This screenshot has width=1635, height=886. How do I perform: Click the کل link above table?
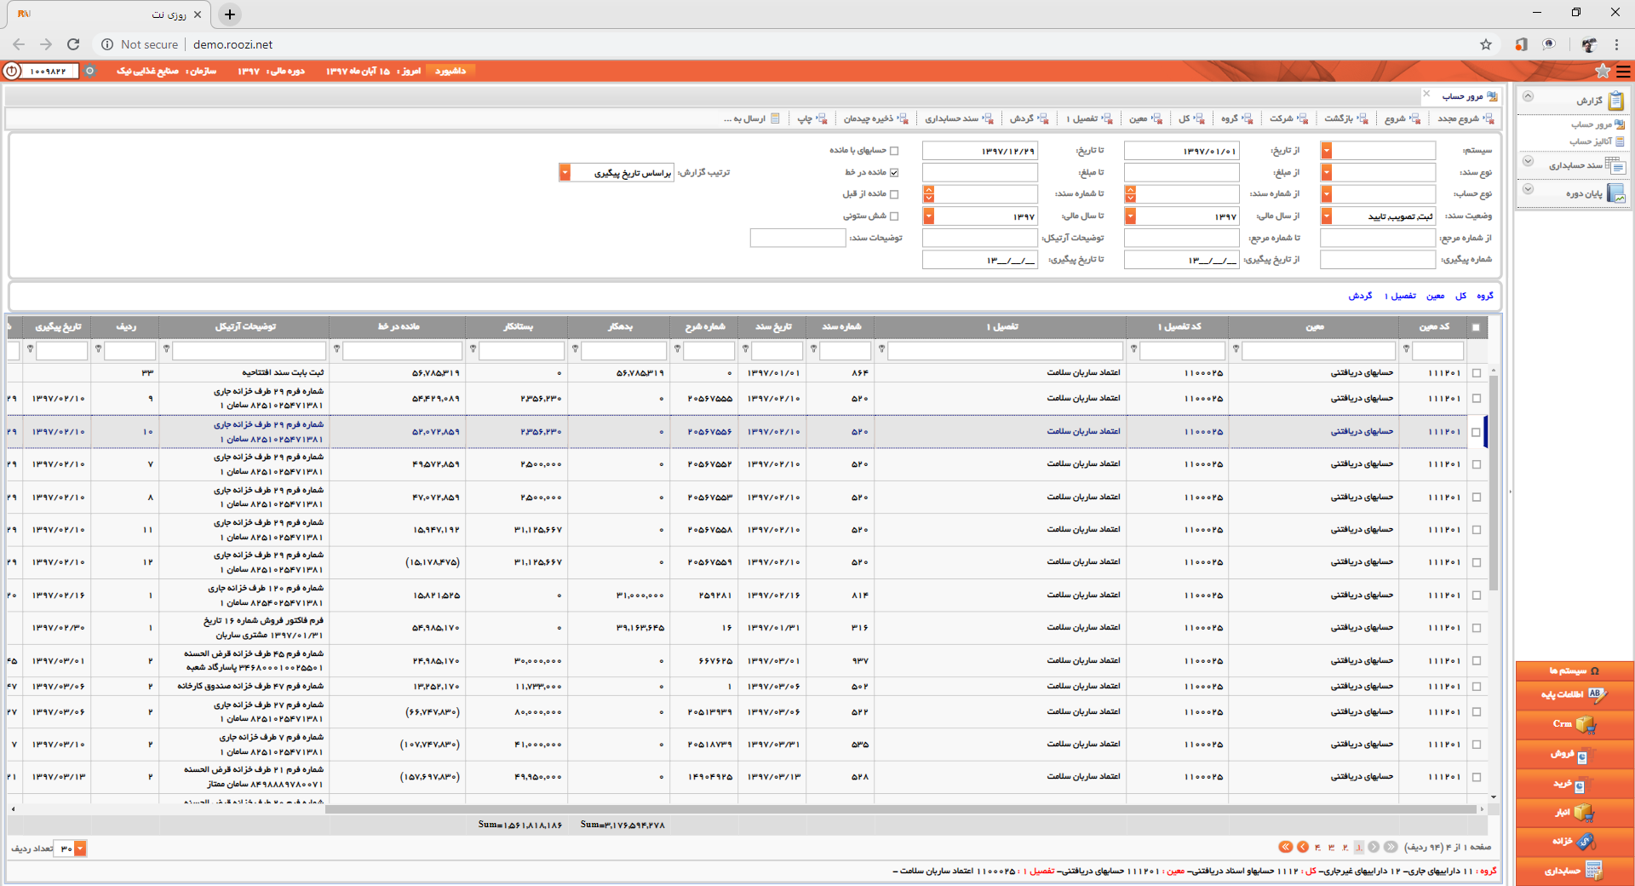pos(1460,296)
